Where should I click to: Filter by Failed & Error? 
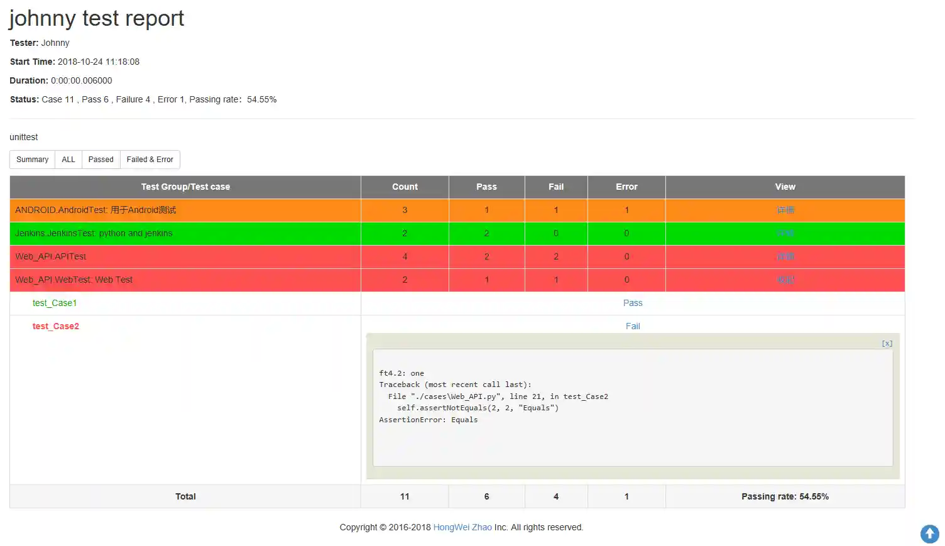click(x=150, y=160)
